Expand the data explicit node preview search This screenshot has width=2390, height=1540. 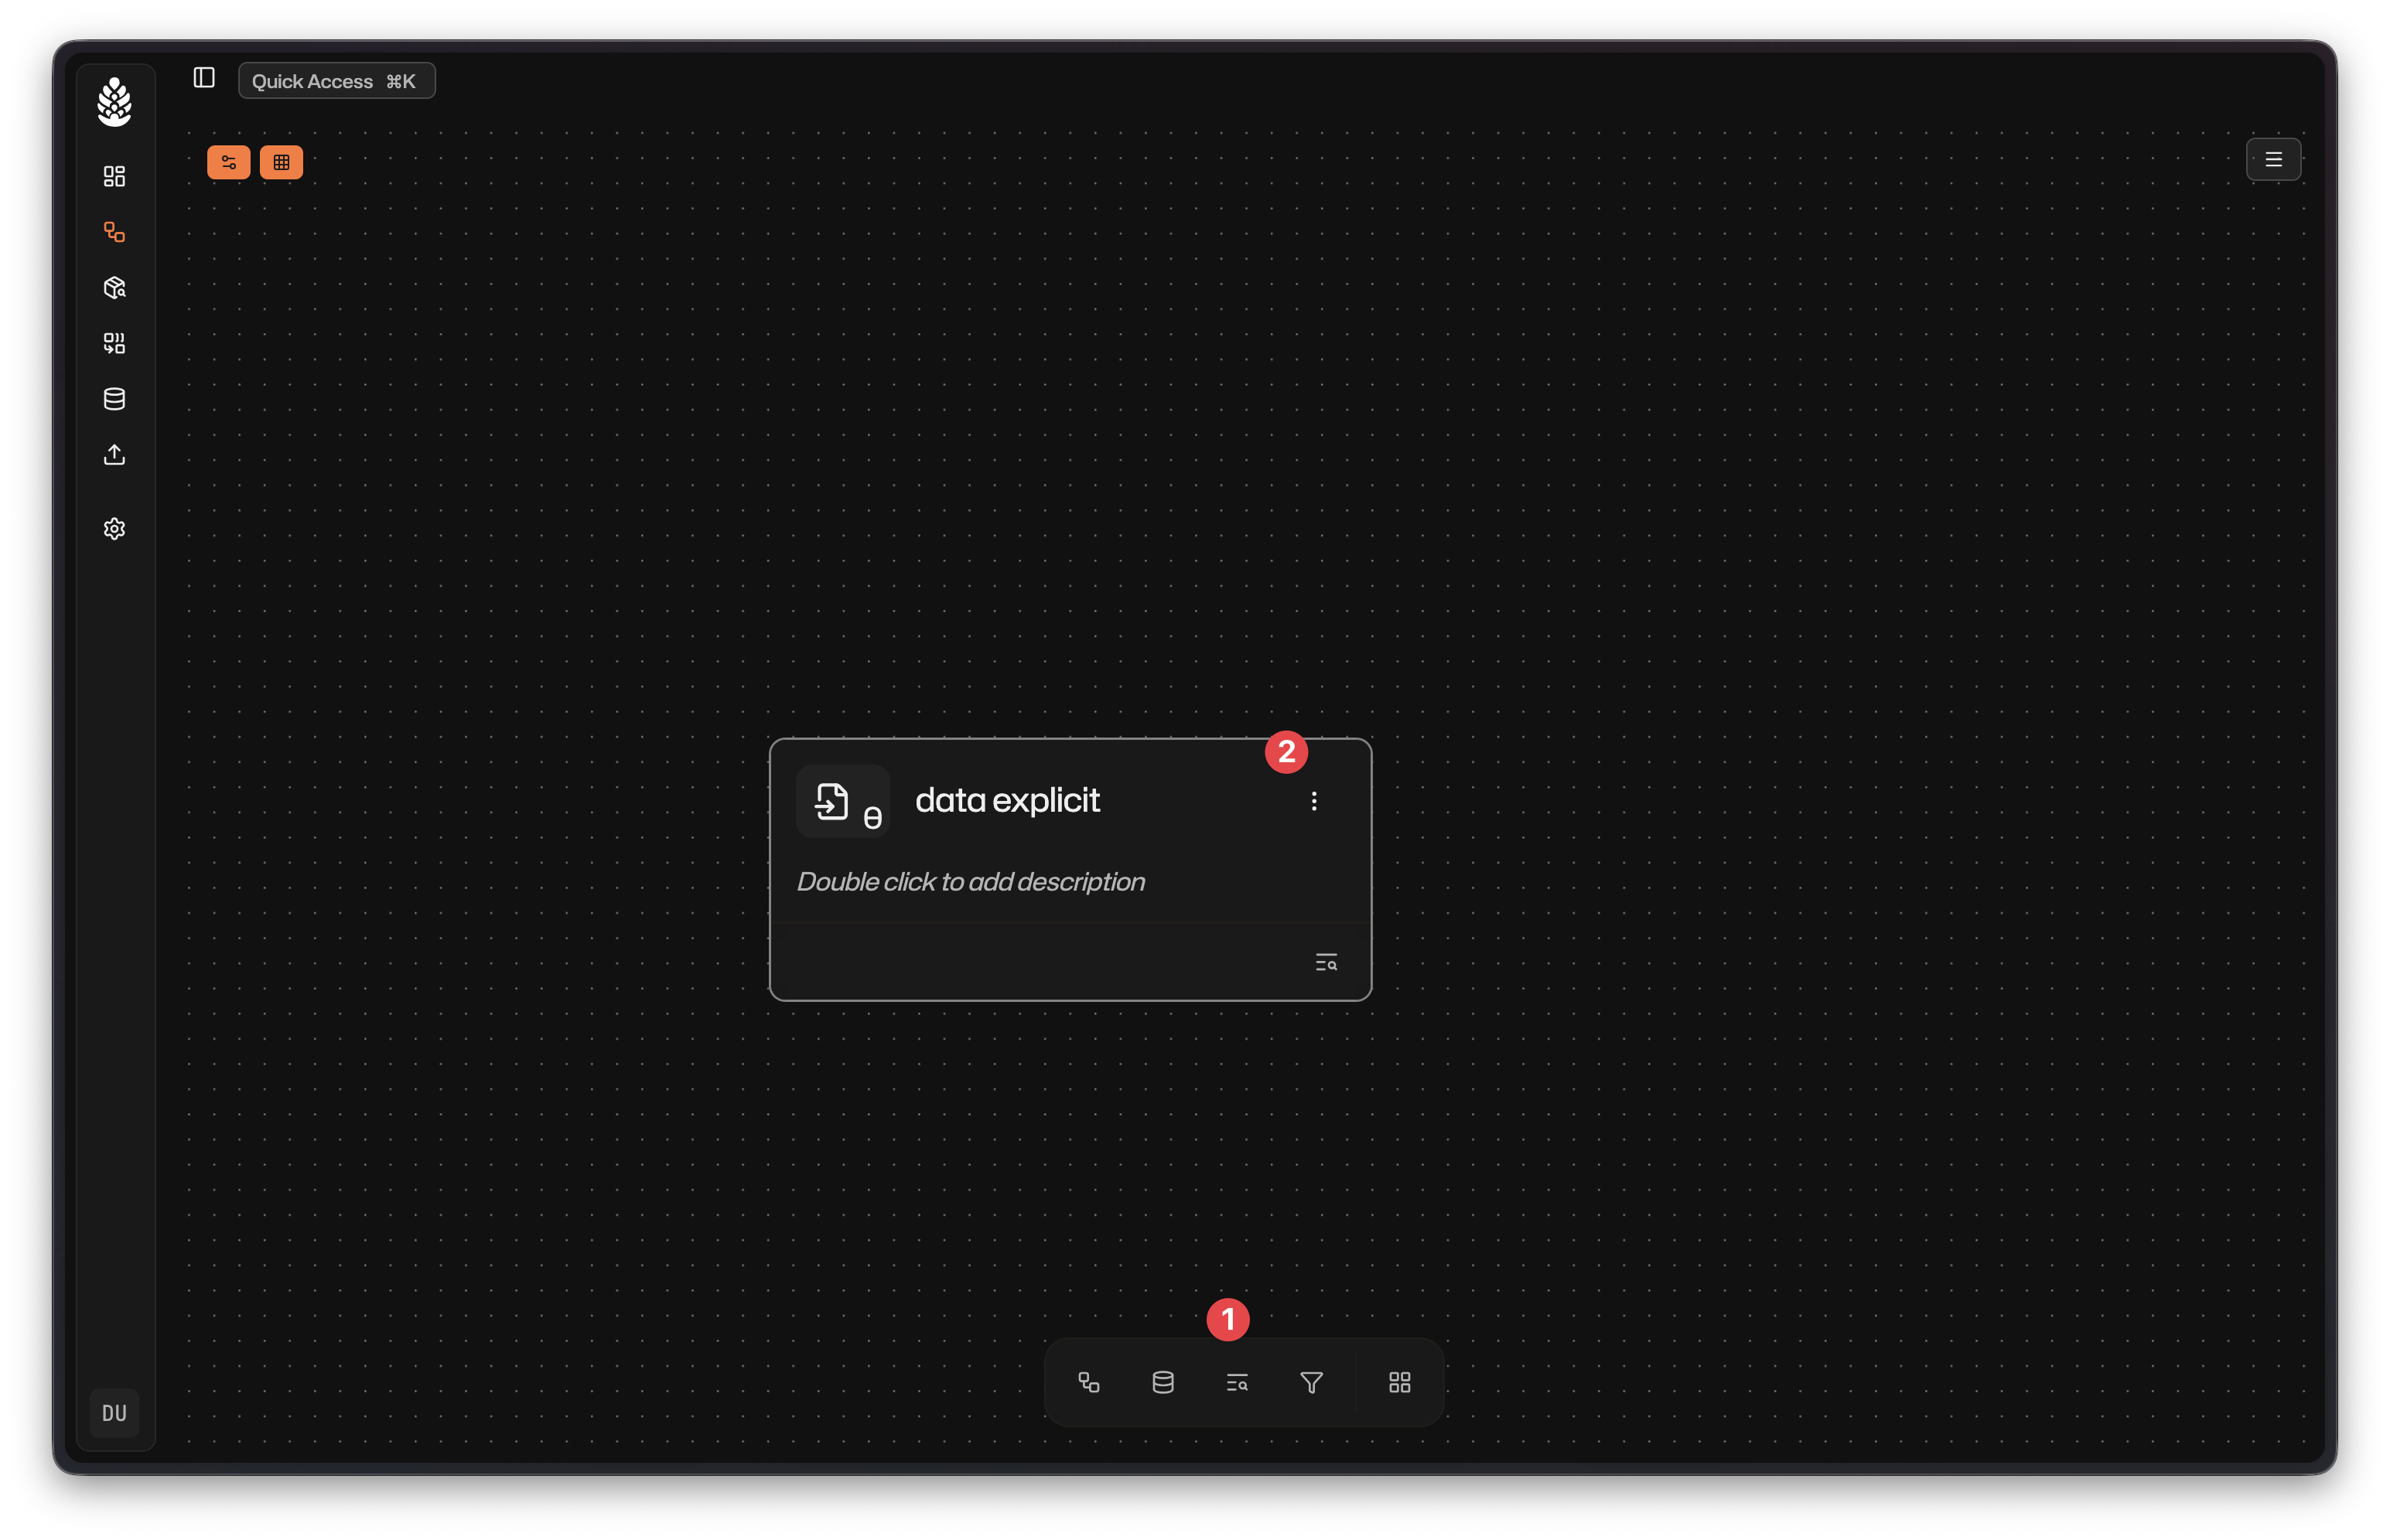pyautogui.click(x=1326, y=961)
